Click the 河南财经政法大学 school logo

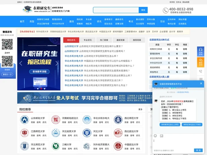click(x=56, y=120)
